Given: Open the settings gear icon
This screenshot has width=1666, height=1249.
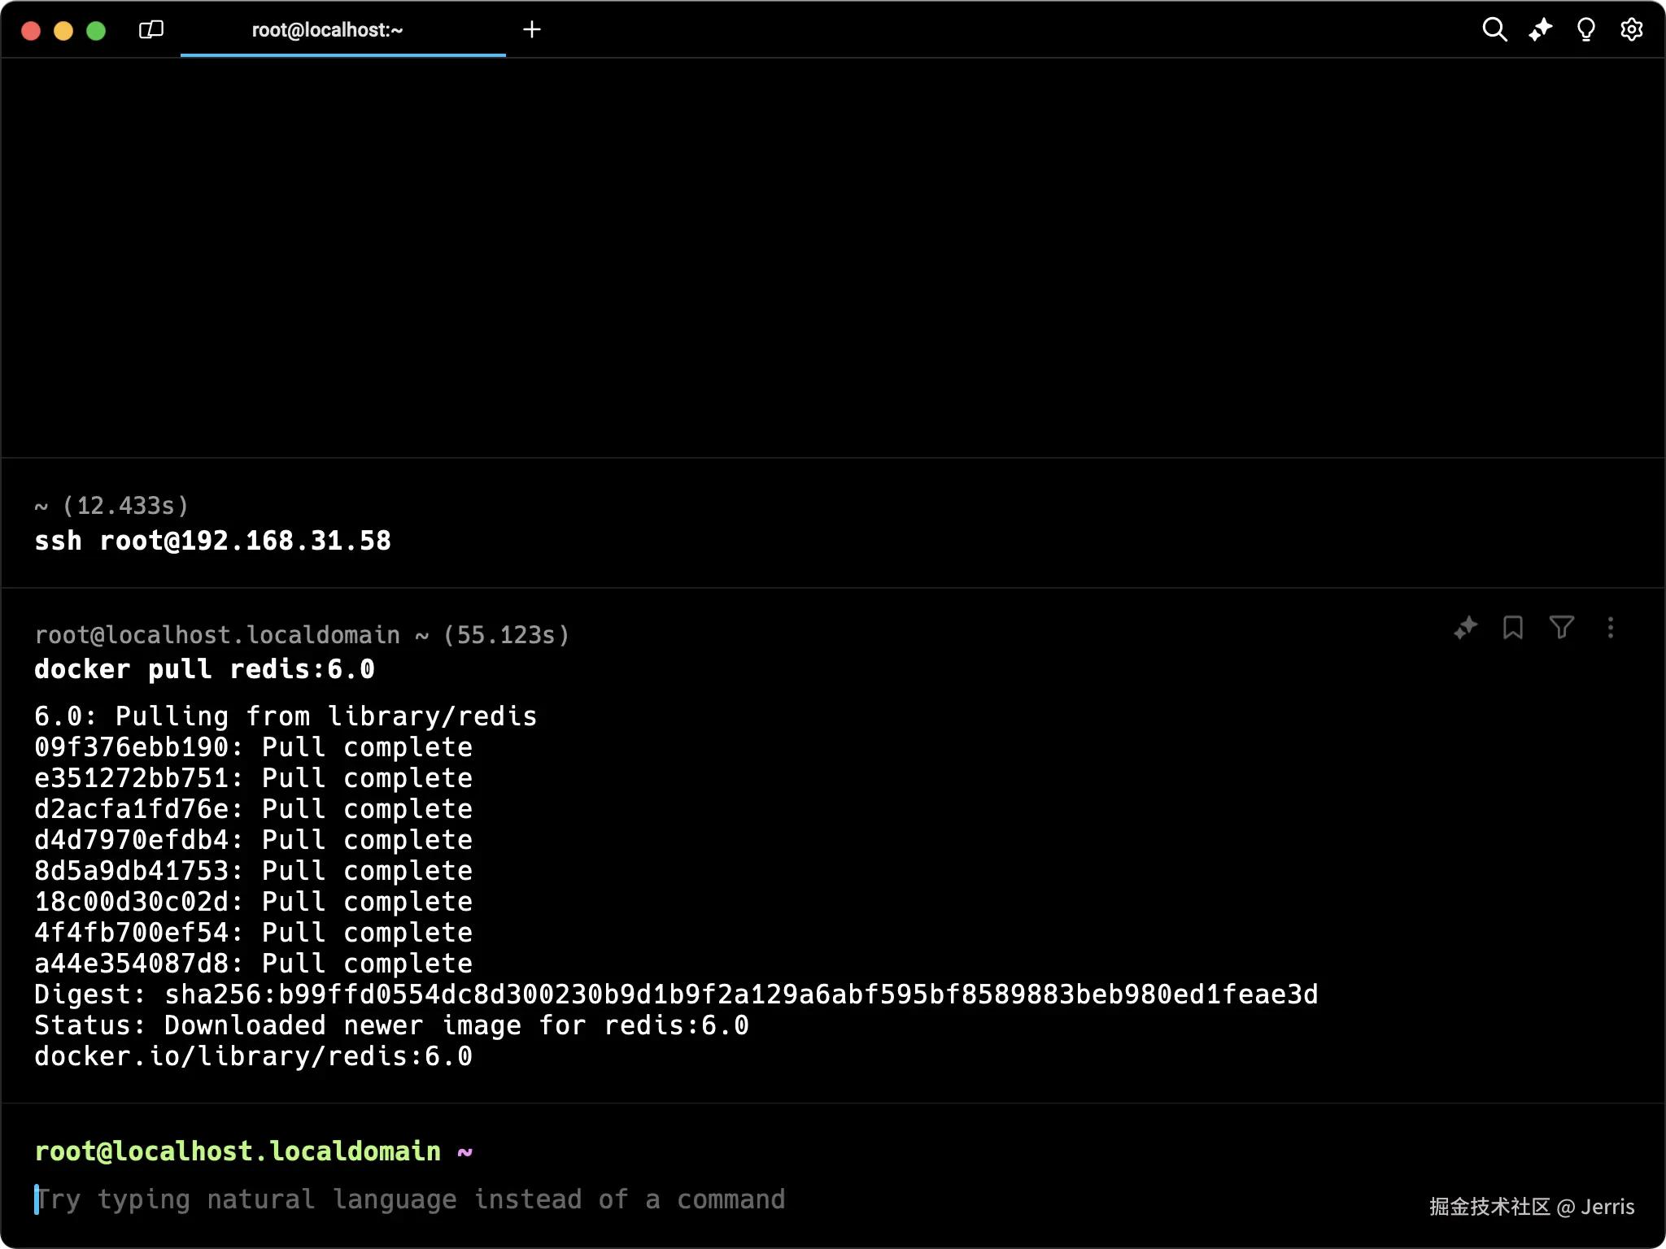Looking at the screenshot, I should (1631, 30).
